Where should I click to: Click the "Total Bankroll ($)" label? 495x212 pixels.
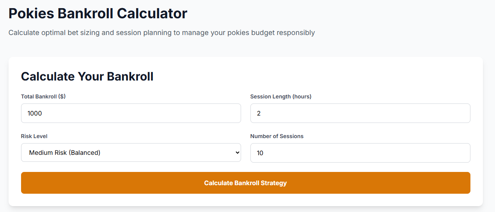coord(43,96)
